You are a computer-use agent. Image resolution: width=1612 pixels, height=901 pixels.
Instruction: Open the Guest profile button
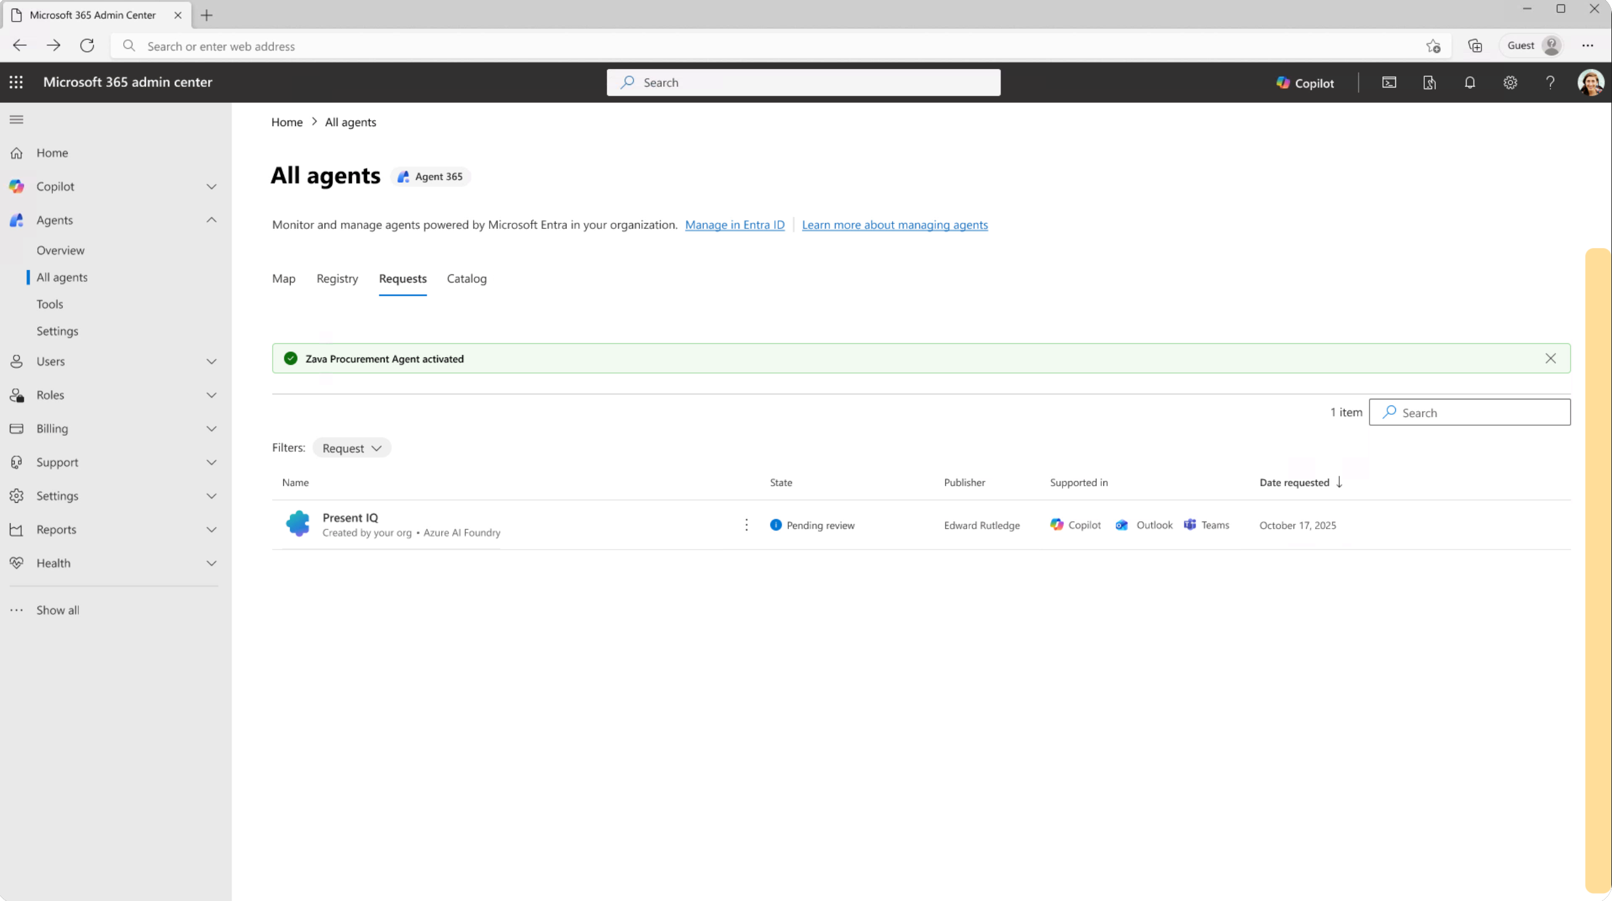point(1531,46)
